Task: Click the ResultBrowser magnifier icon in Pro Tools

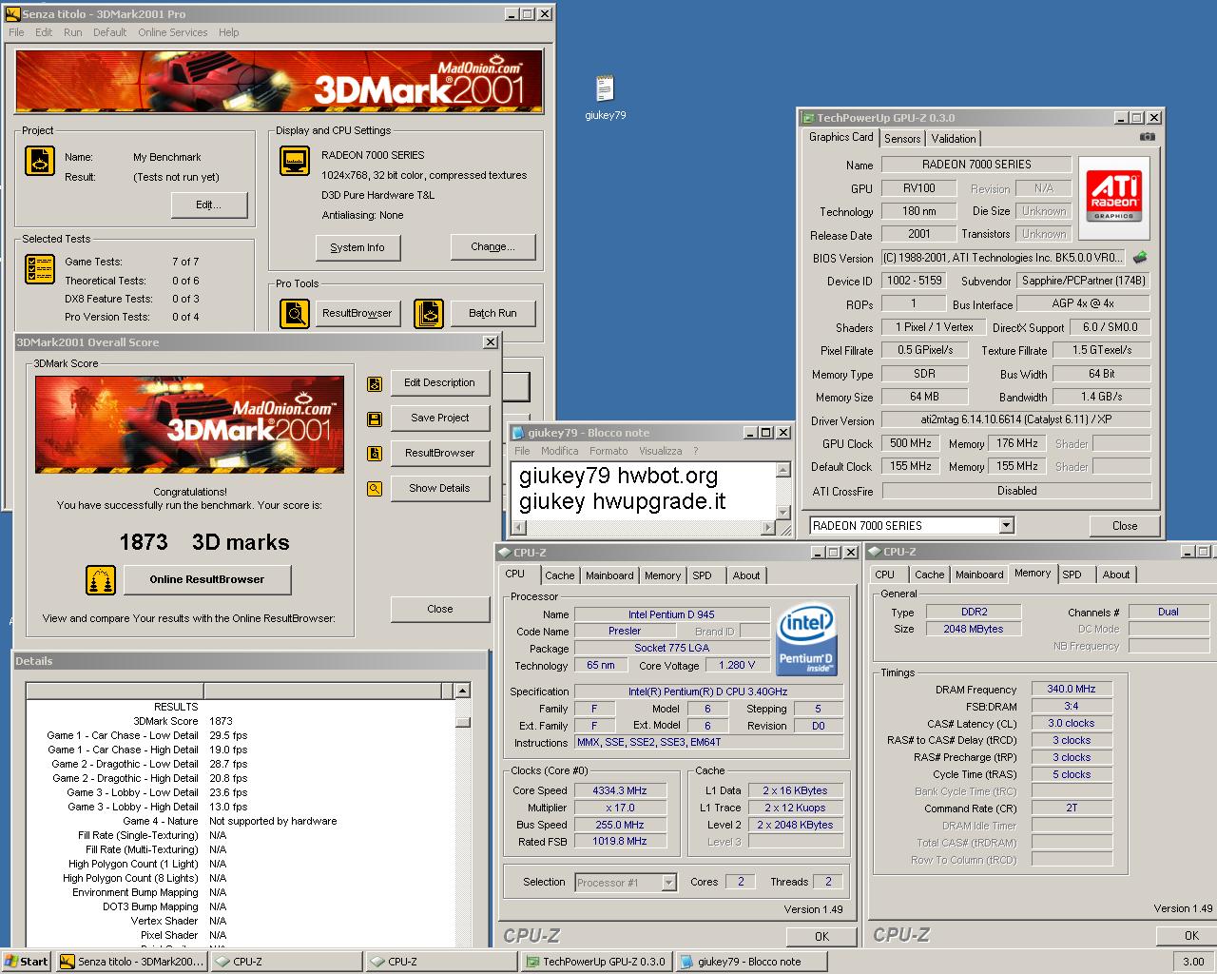Action: click(x=295, y=313)
